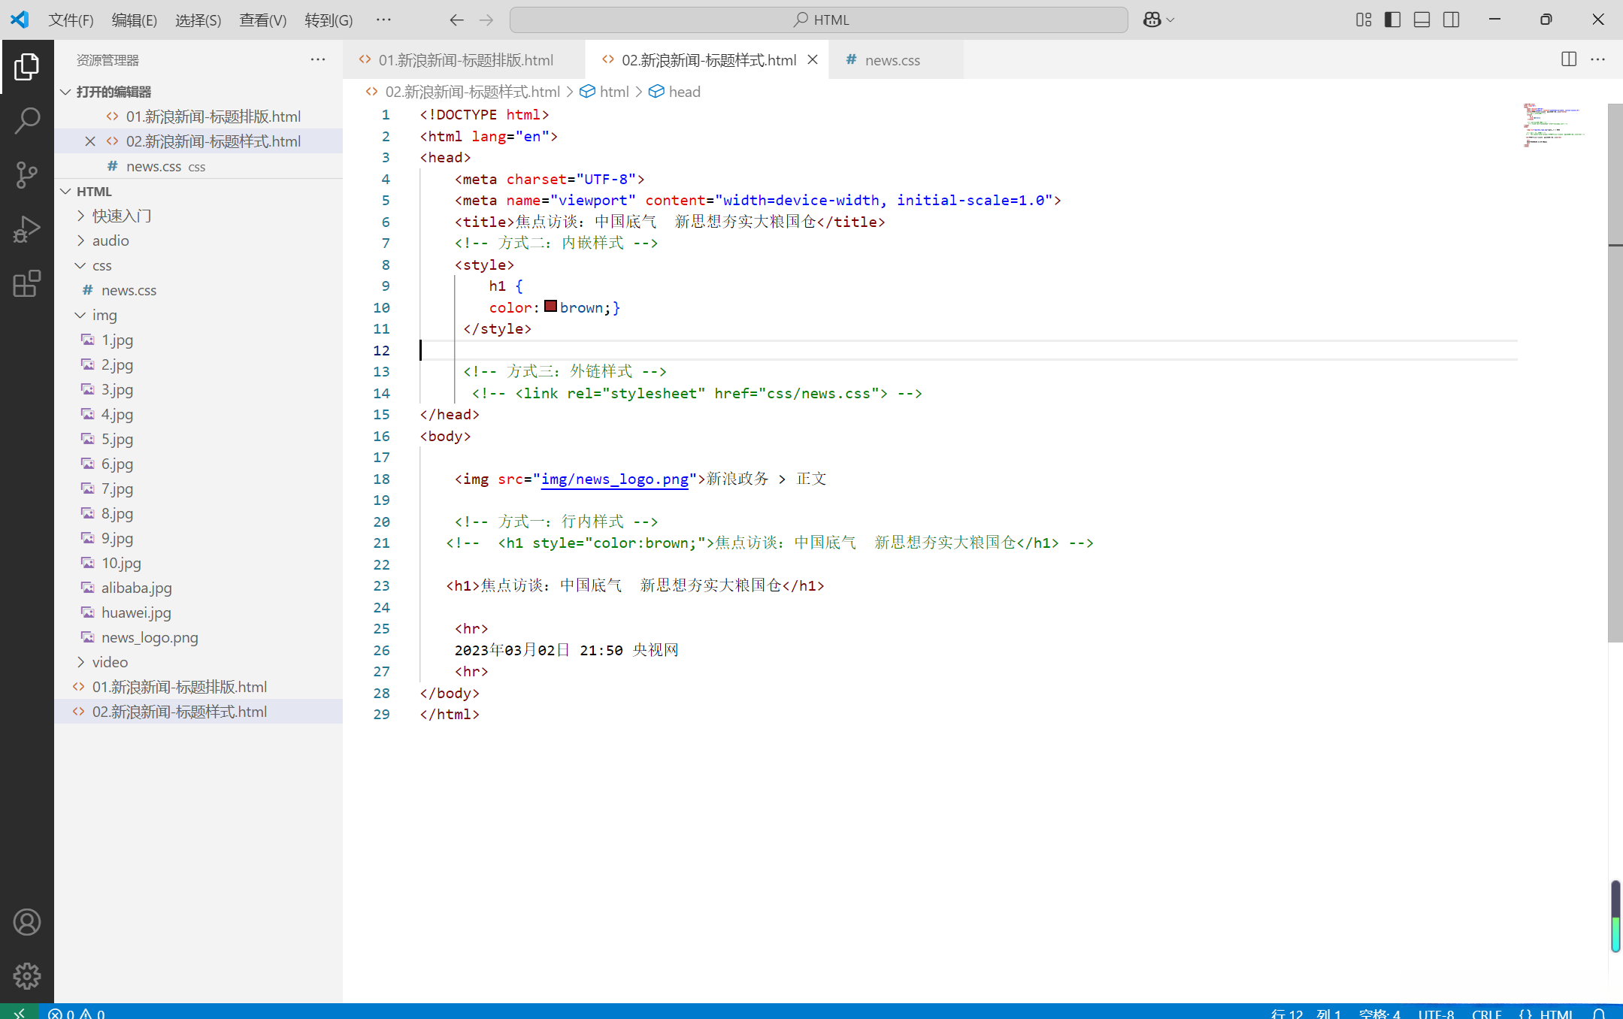Switch to the news.css tab
The width and height of the screenshot is (1623, 1019).
point(892,60)
